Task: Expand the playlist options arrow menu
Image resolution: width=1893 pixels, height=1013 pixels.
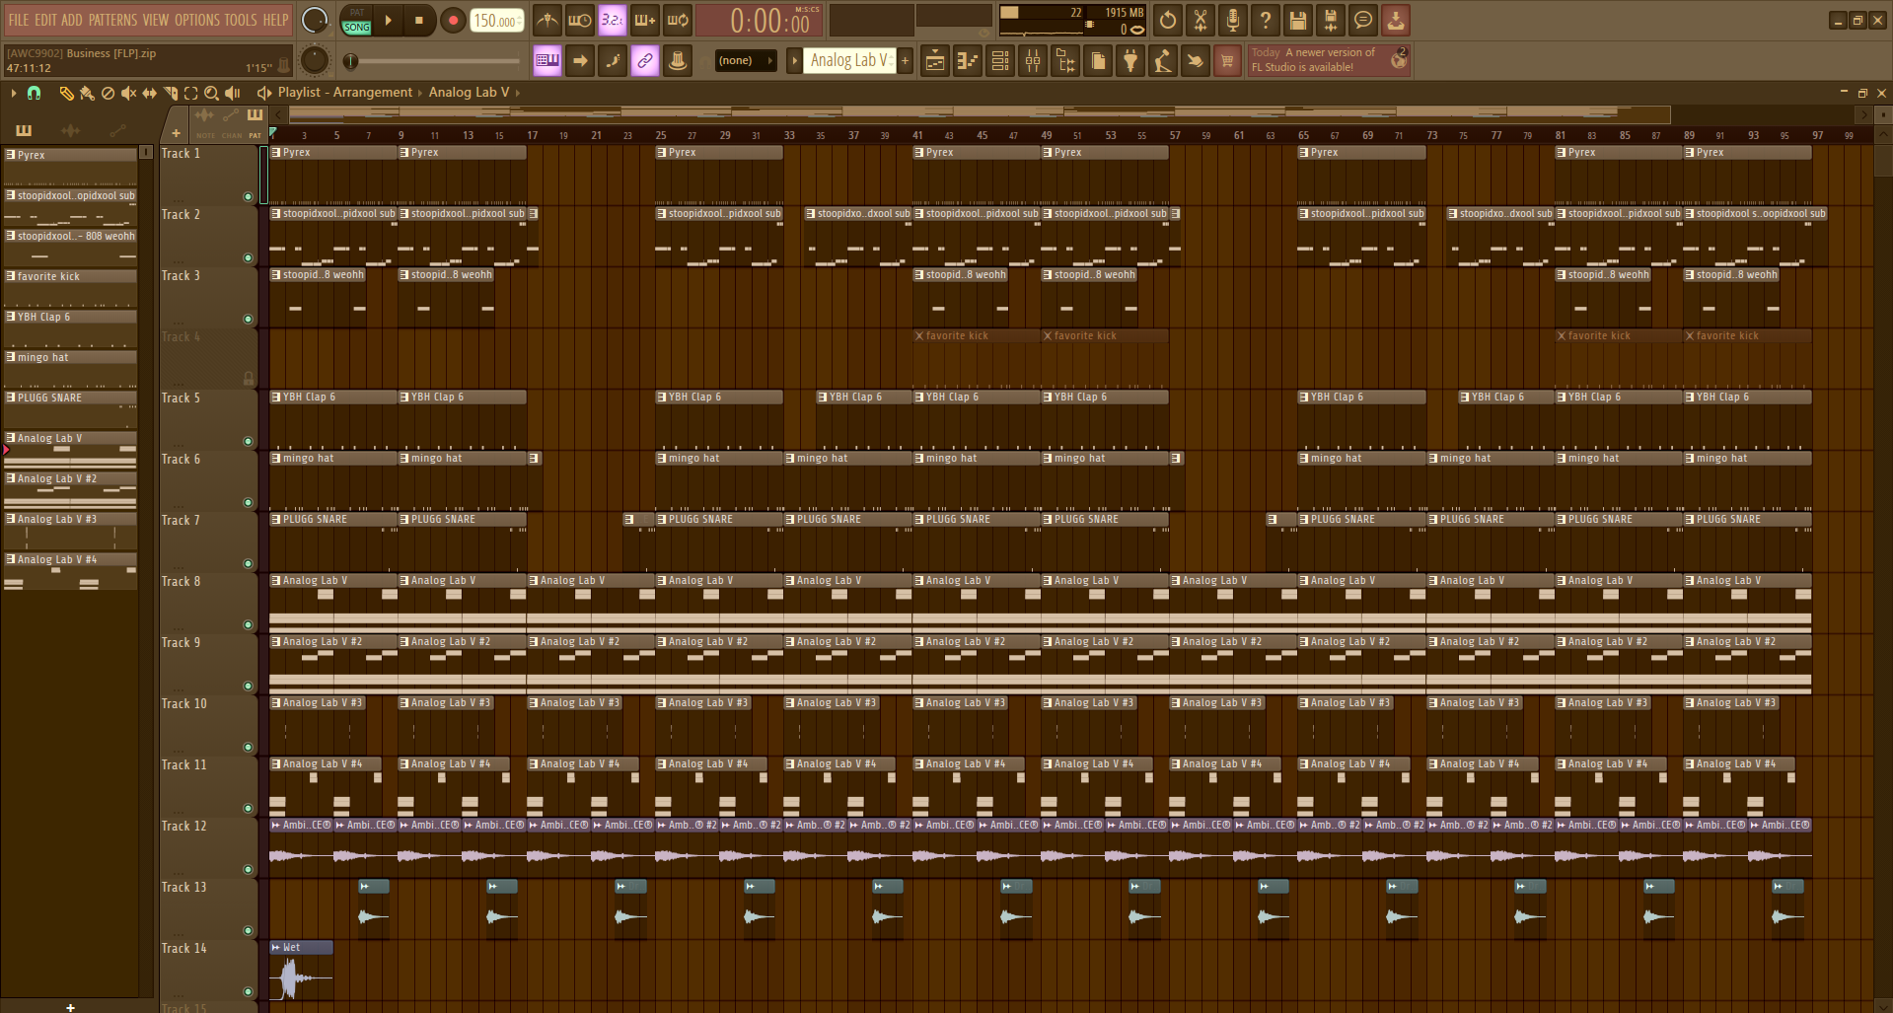Action: click(13, 93)
